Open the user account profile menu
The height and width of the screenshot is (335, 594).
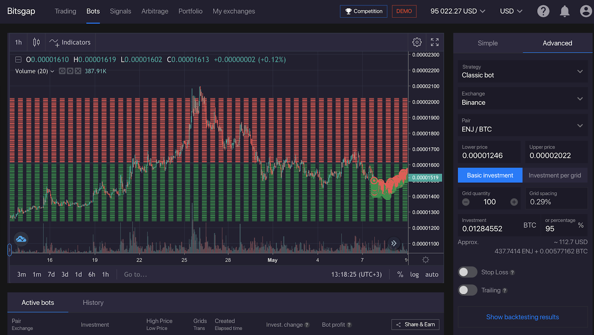tap(586, 11)
